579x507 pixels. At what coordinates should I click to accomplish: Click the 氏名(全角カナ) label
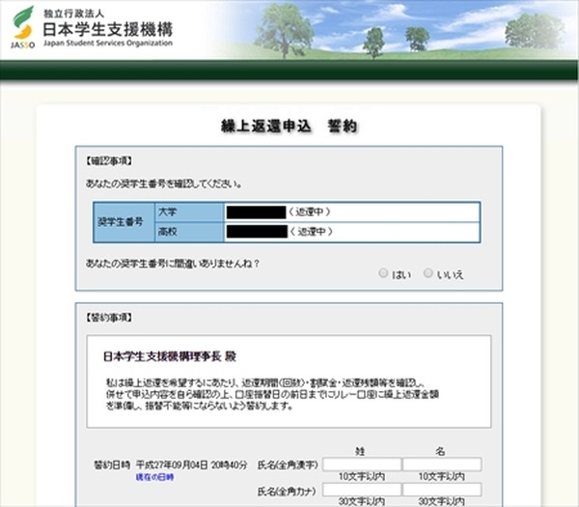tap(287, 492)
